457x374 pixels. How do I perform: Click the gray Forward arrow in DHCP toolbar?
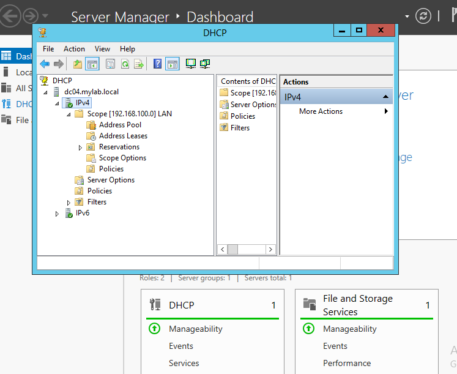coord(59,64)
